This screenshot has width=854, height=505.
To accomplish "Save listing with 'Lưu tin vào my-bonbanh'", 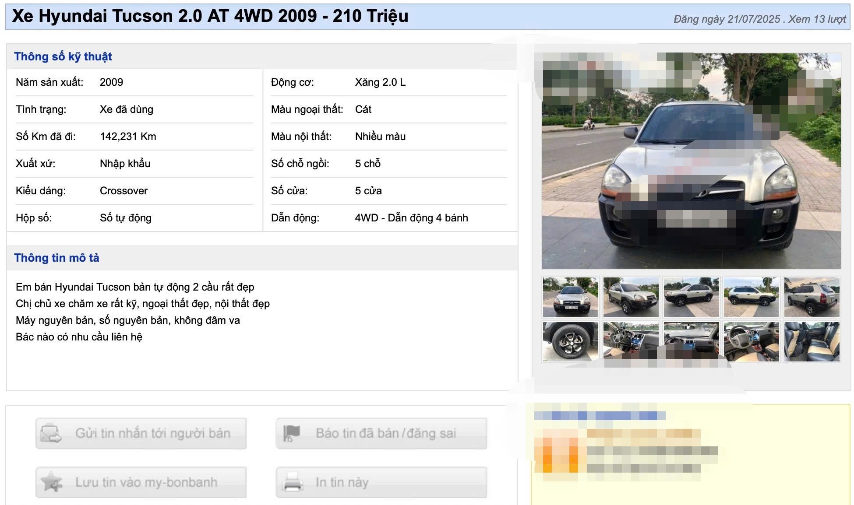I will [141, 482].
